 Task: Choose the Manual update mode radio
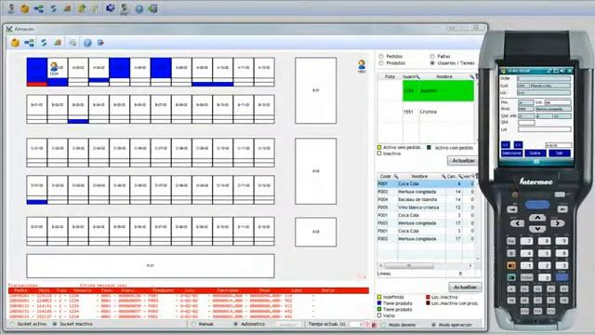tap(193, 324)
